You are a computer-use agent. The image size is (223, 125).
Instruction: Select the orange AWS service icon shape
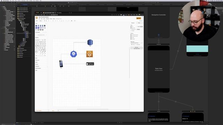pyautogui.click(x=90, y=54)
